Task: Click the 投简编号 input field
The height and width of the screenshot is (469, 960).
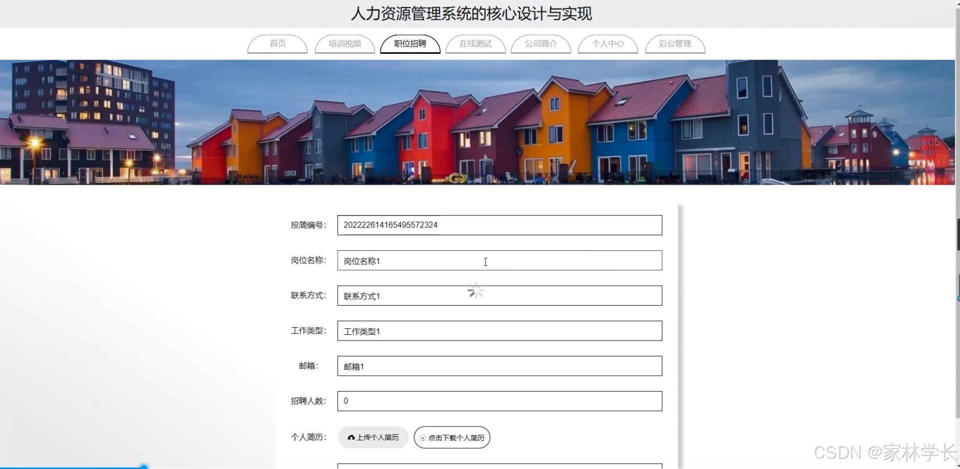Action: click(499, 225)
